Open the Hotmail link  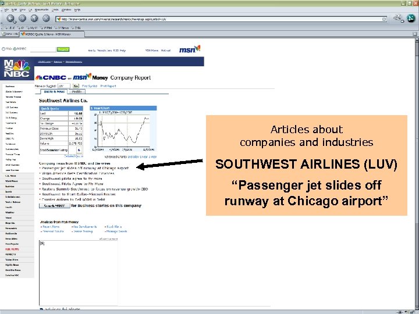[166, 51]
